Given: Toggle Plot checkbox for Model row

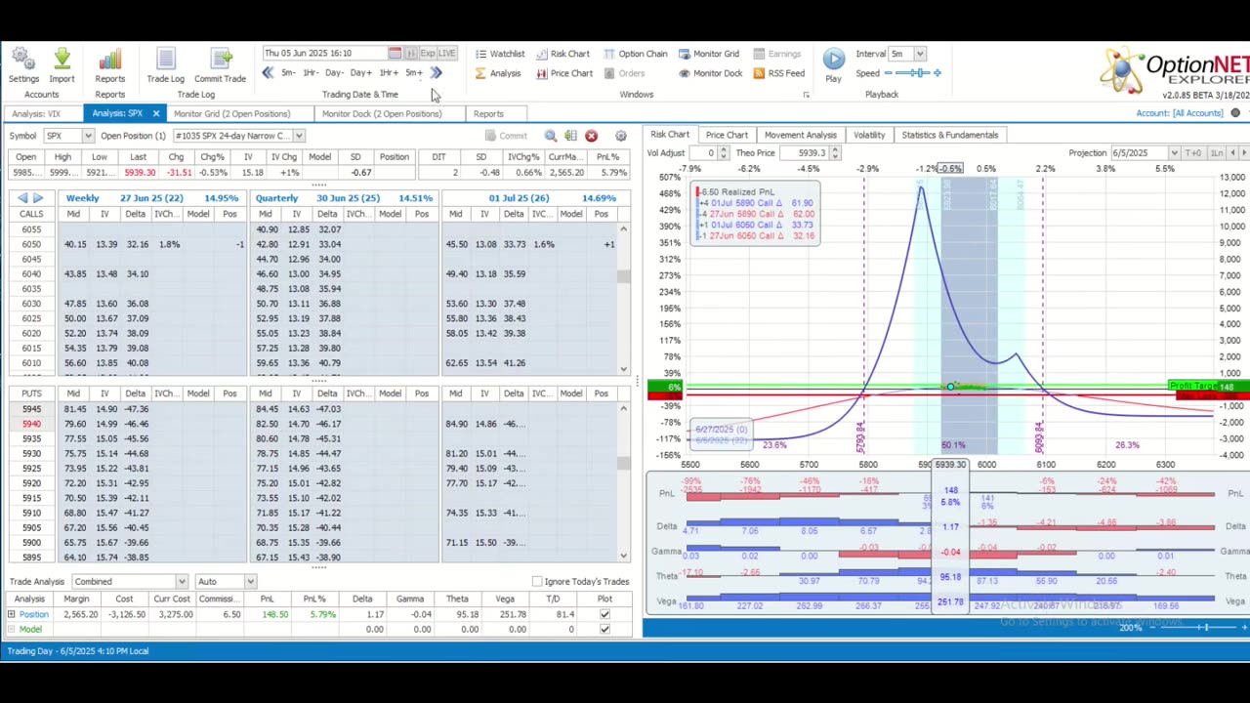Looking at the screenshot, I should click(x=604, y=629).
